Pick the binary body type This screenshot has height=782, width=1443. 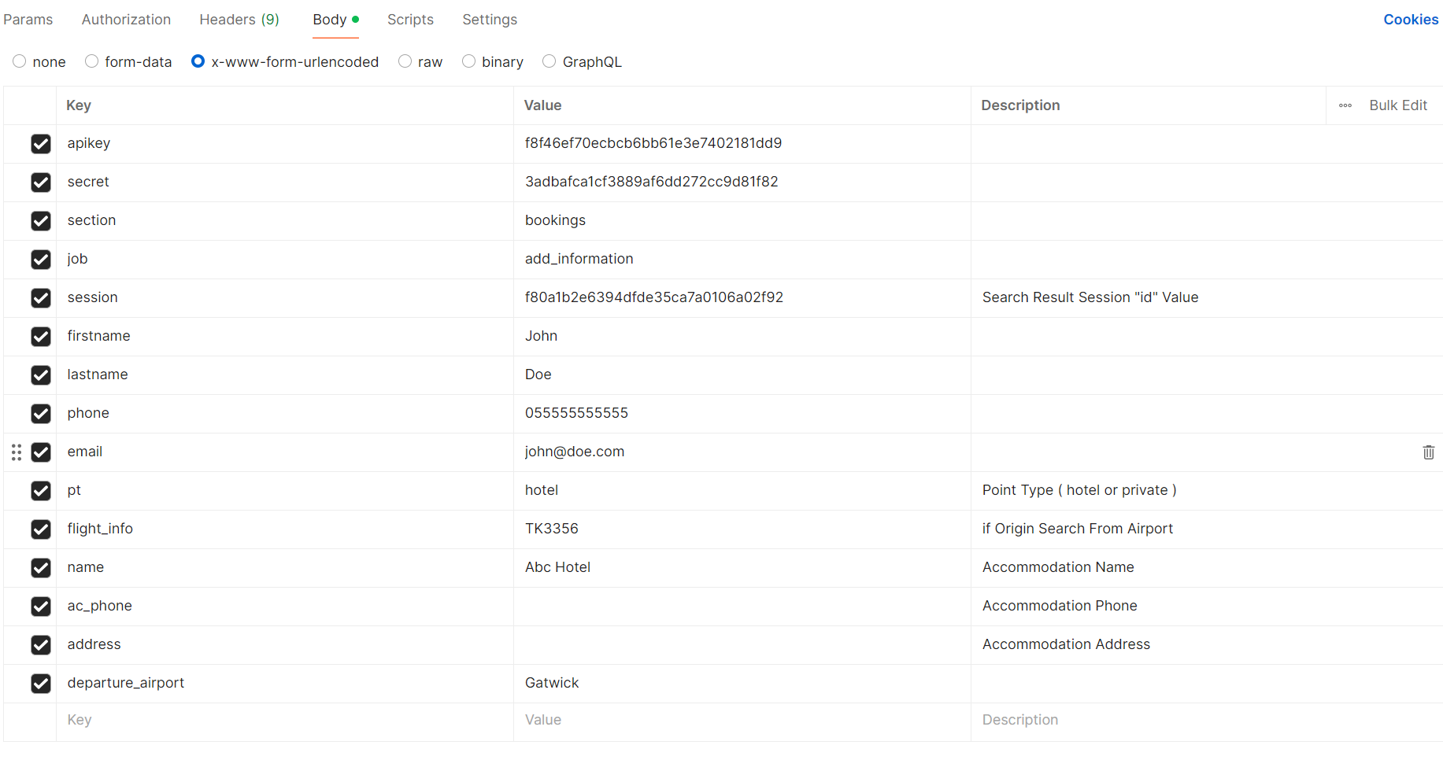coord(469,61)
